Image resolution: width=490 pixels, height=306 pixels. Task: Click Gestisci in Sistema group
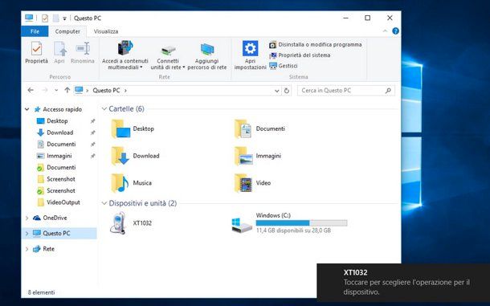coord(283,66)
